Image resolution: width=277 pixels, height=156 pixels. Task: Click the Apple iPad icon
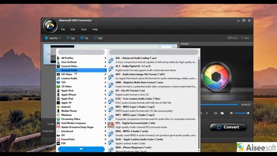(x=58, y=99)
